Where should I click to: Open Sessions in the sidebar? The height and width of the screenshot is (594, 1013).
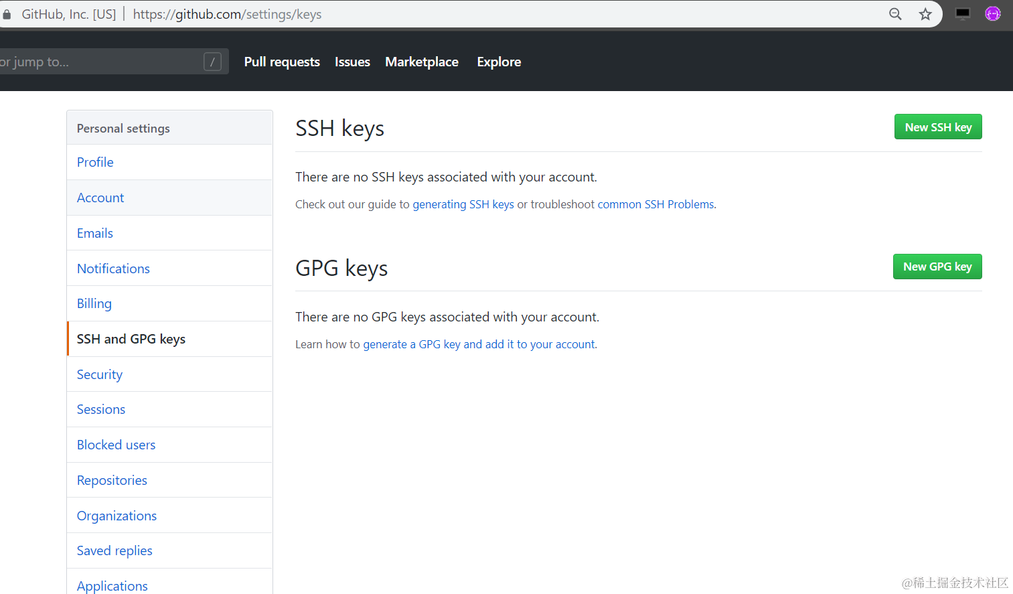pos(169,409)
